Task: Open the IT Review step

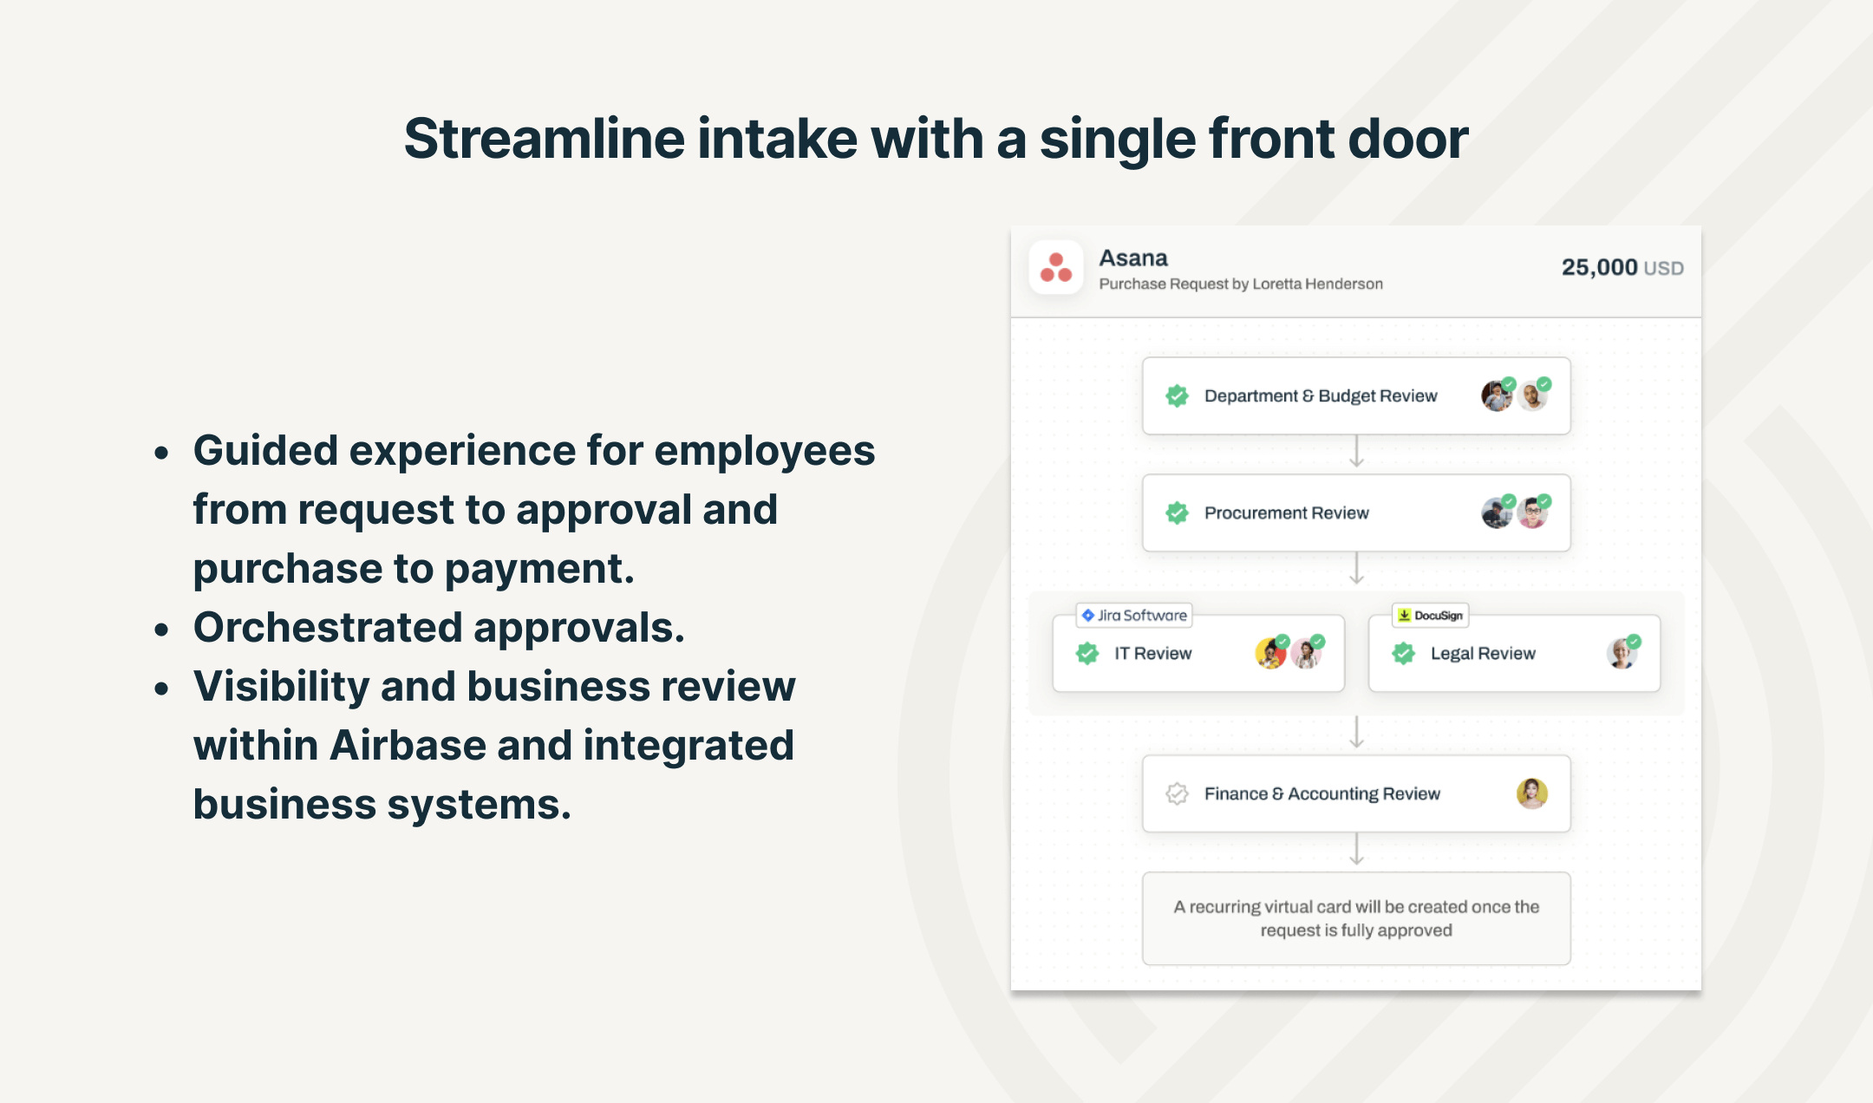Action: click(x=1198, y=654)
